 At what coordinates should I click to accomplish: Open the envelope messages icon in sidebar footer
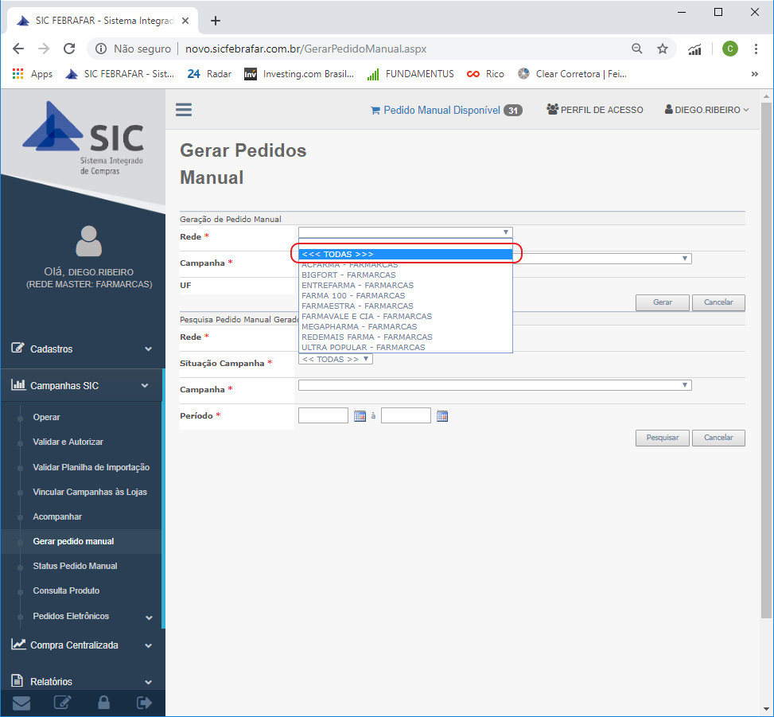21,703
